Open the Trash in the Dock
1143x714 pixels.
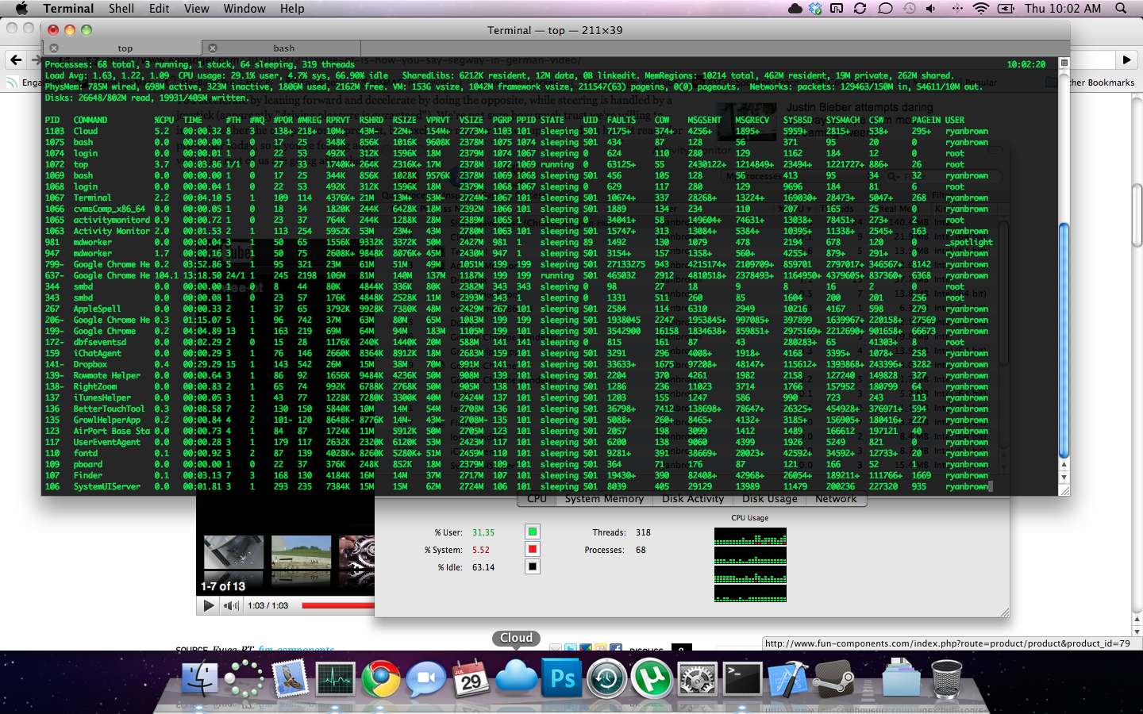(x=946, y=680)
